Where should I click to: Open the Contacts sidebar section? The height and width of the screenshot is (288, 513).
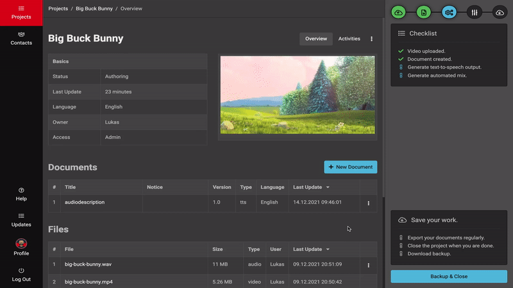[x=21, y=38]
